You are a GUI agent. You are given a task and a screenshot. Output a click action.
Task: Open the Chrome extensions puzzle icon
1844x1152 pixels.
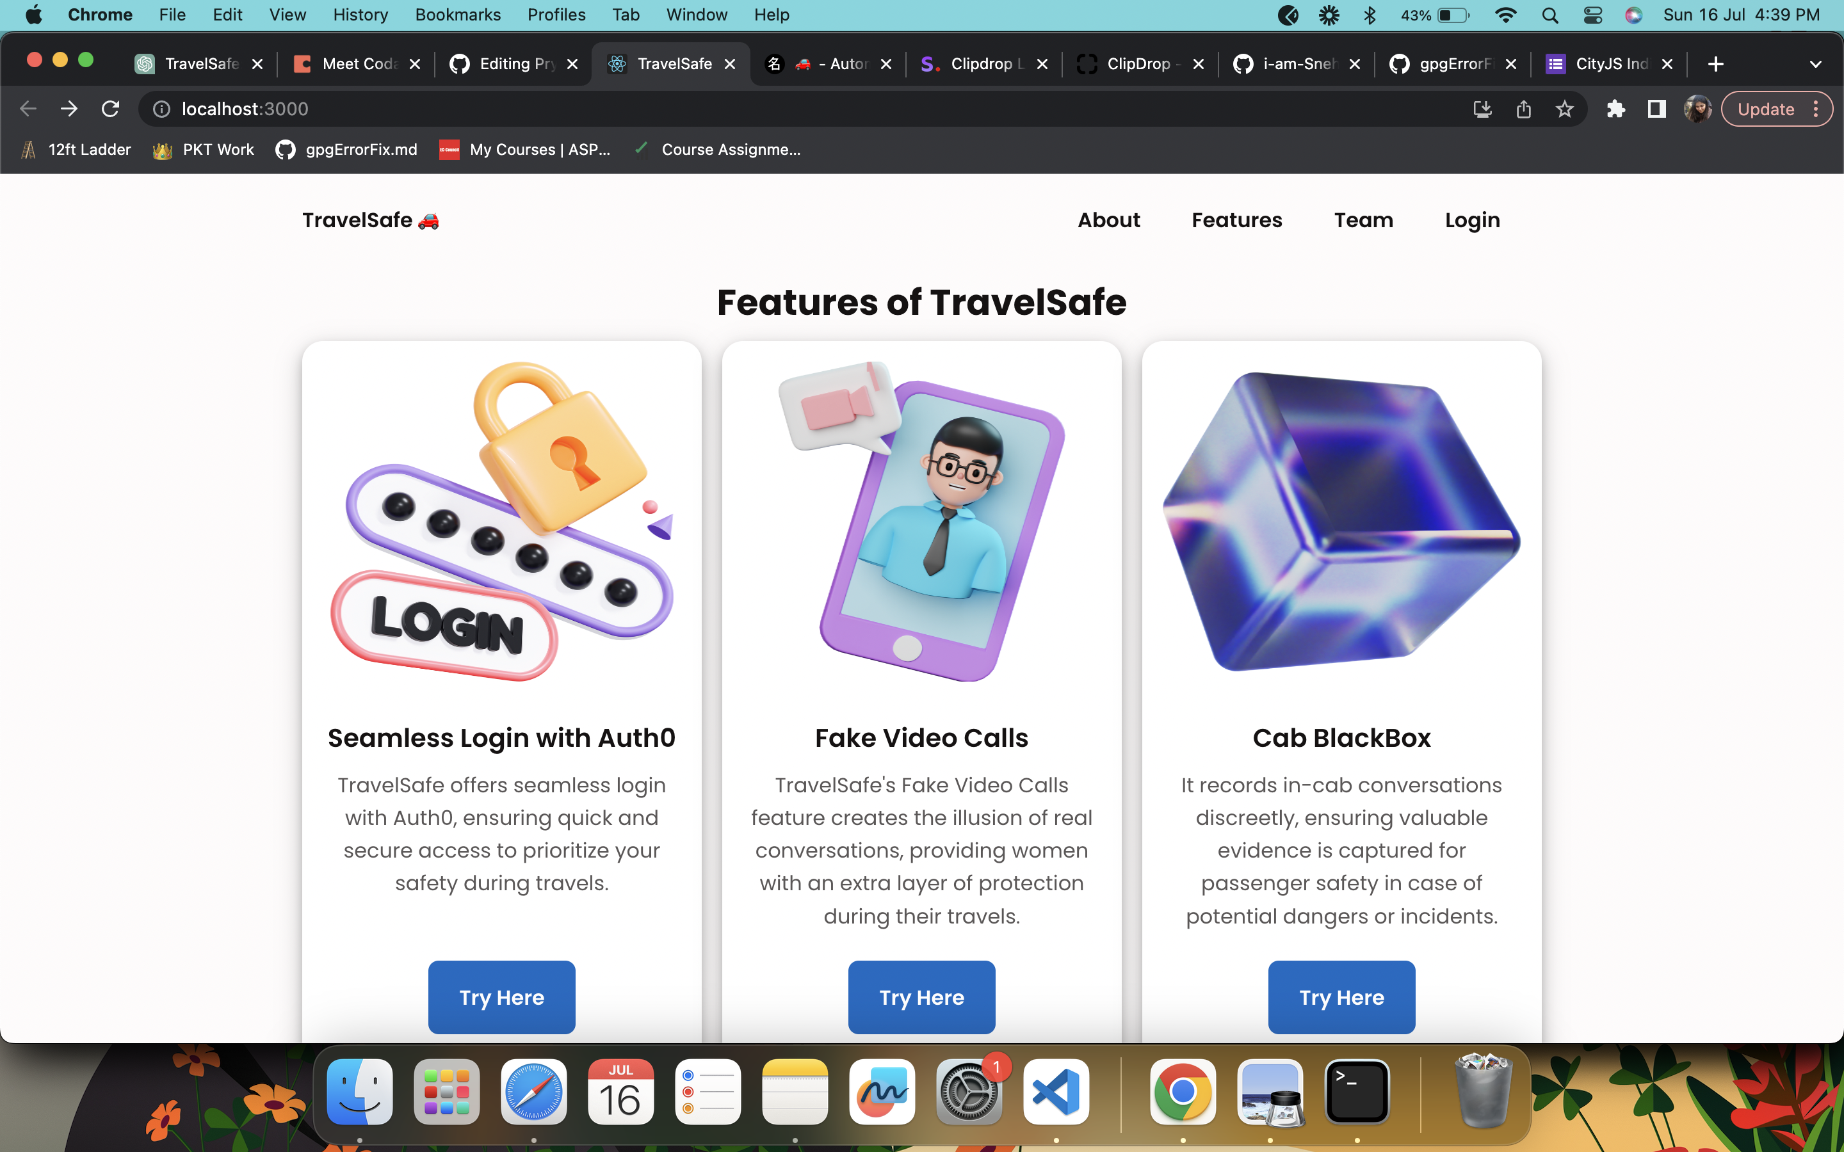click(x=1615, y=109)
